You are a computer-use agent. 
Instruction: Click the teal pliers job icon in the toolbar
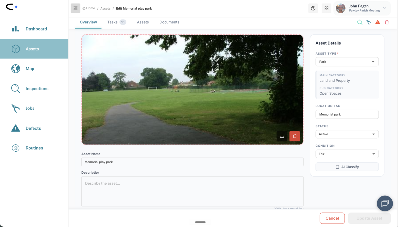(369, 22)
